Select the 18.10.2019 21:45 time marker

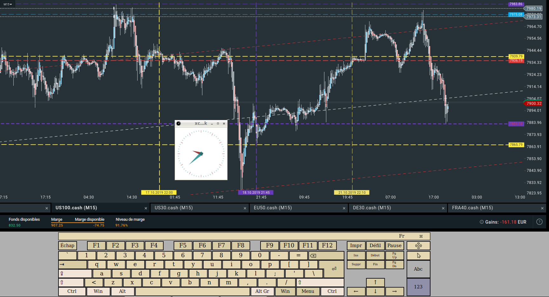coord(256,192)
